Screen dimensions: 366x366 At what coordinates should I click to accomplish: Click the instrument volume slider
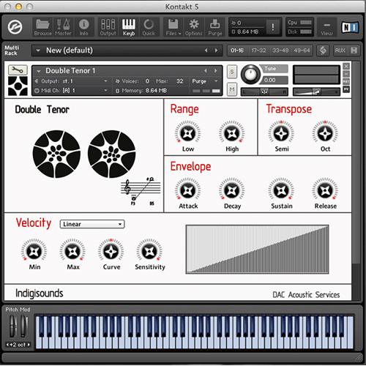pyautogui.click(x=316, y=91)
